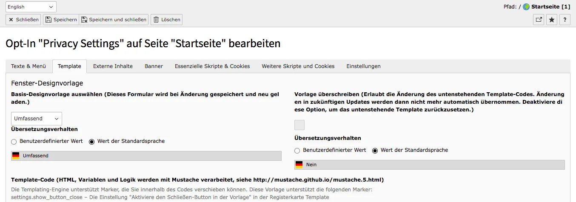Open Weitere Skripte und Cookies tab
Image resolution: width=576 pixels, height=202 pixels.
pyautogui.click(x=298, y=66)
